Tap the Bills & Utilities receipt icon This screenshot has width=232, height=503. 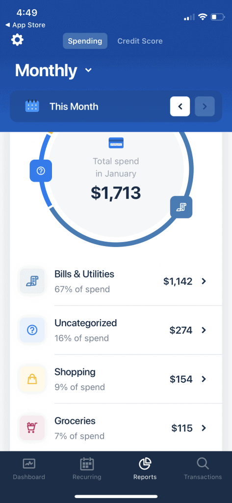pyautogui.click(x=32, y=281)
